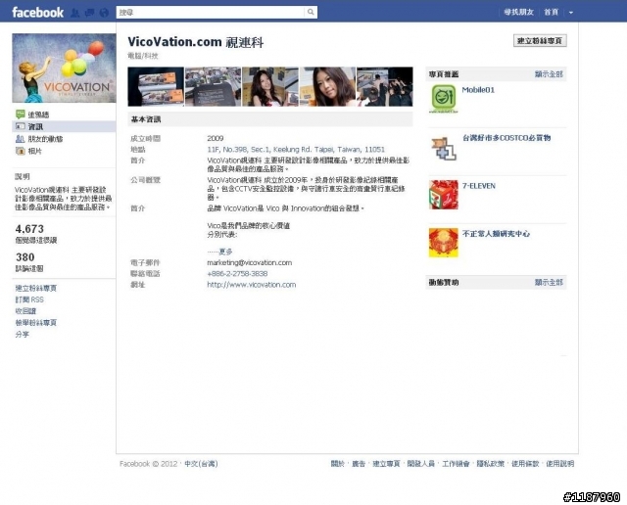Open fourth photo thumbnail with woman's face
Screen dimensions: 627x505
(327, 87)
